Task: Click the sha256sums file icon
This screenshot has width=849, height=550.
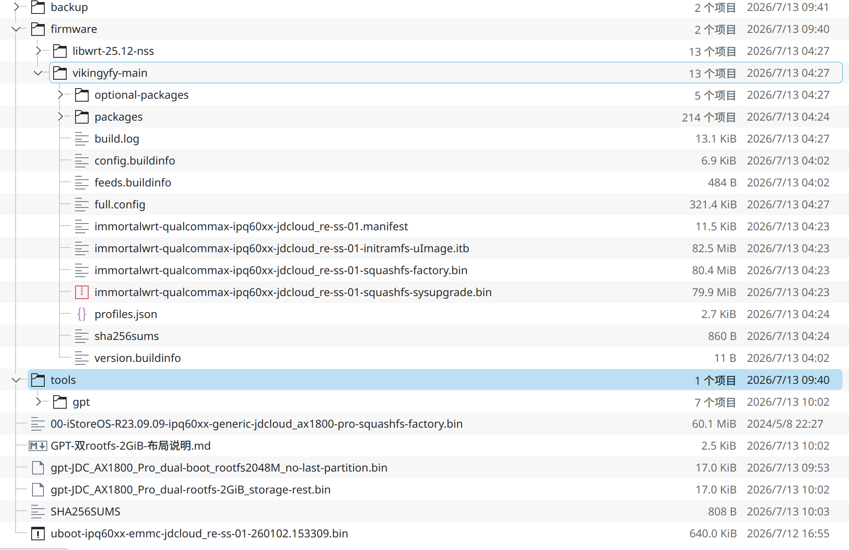Action: [x=82, y=336]
